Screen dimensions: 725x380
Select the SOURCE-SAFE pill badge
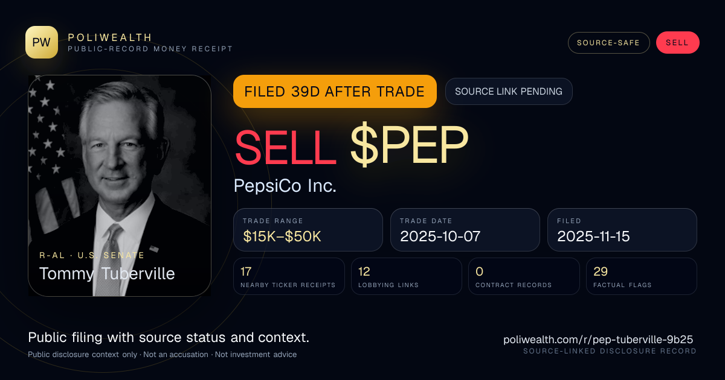(608, 43)
